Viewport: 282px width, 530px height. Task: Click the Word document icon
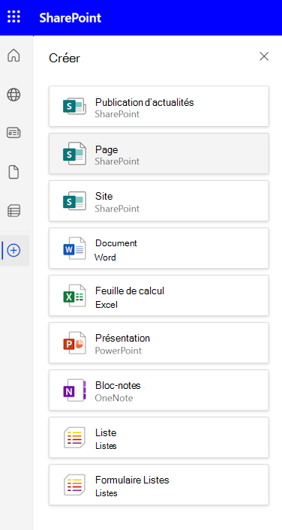[74, 248]
